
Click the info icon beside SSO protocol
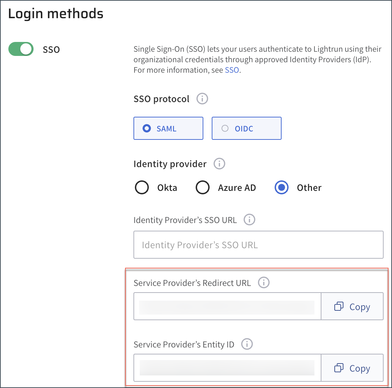tap(202, 99)
